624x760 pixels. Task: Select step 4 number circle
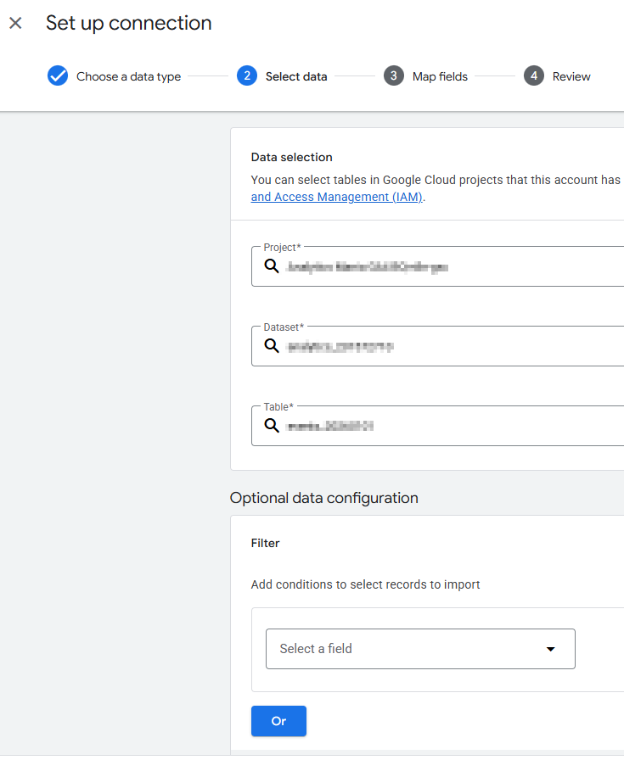coord(534,76)
